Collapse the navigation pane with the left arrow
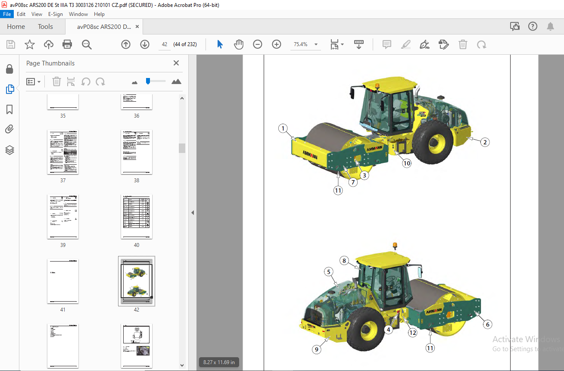Image resolution: width=564 pixels, height=371 pixels. tap(193, 212)
